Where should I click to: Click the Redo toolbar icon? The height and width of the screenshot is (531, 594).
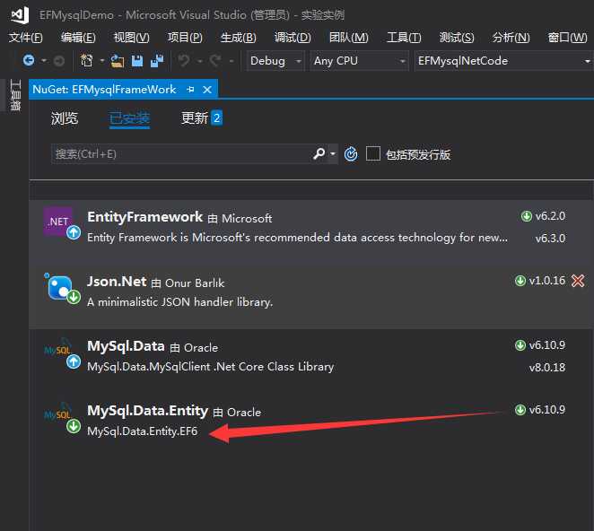click(215, 60)
